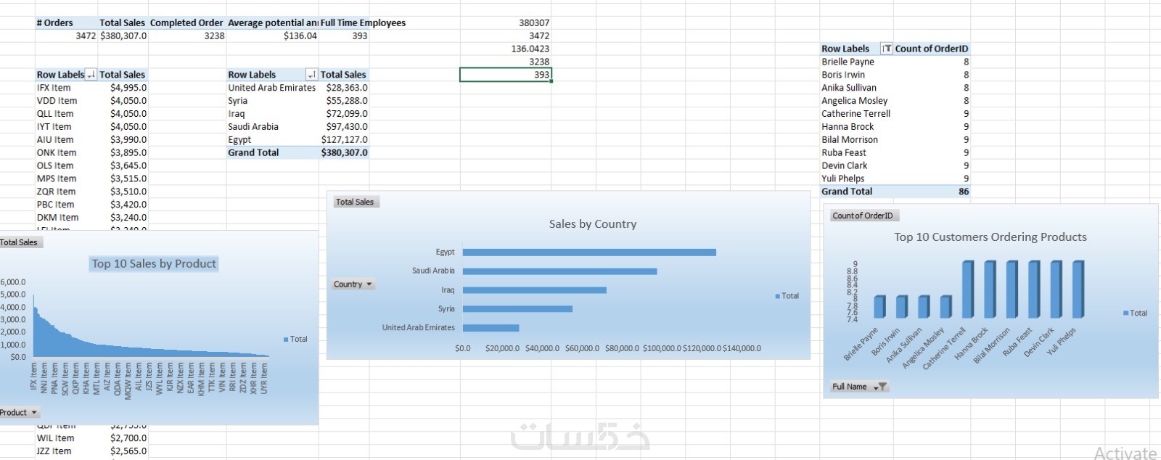The image size is (1161, 460).
Task: Select the $127,127.0 Egypt sales value
Action: (x=344, y=140)
